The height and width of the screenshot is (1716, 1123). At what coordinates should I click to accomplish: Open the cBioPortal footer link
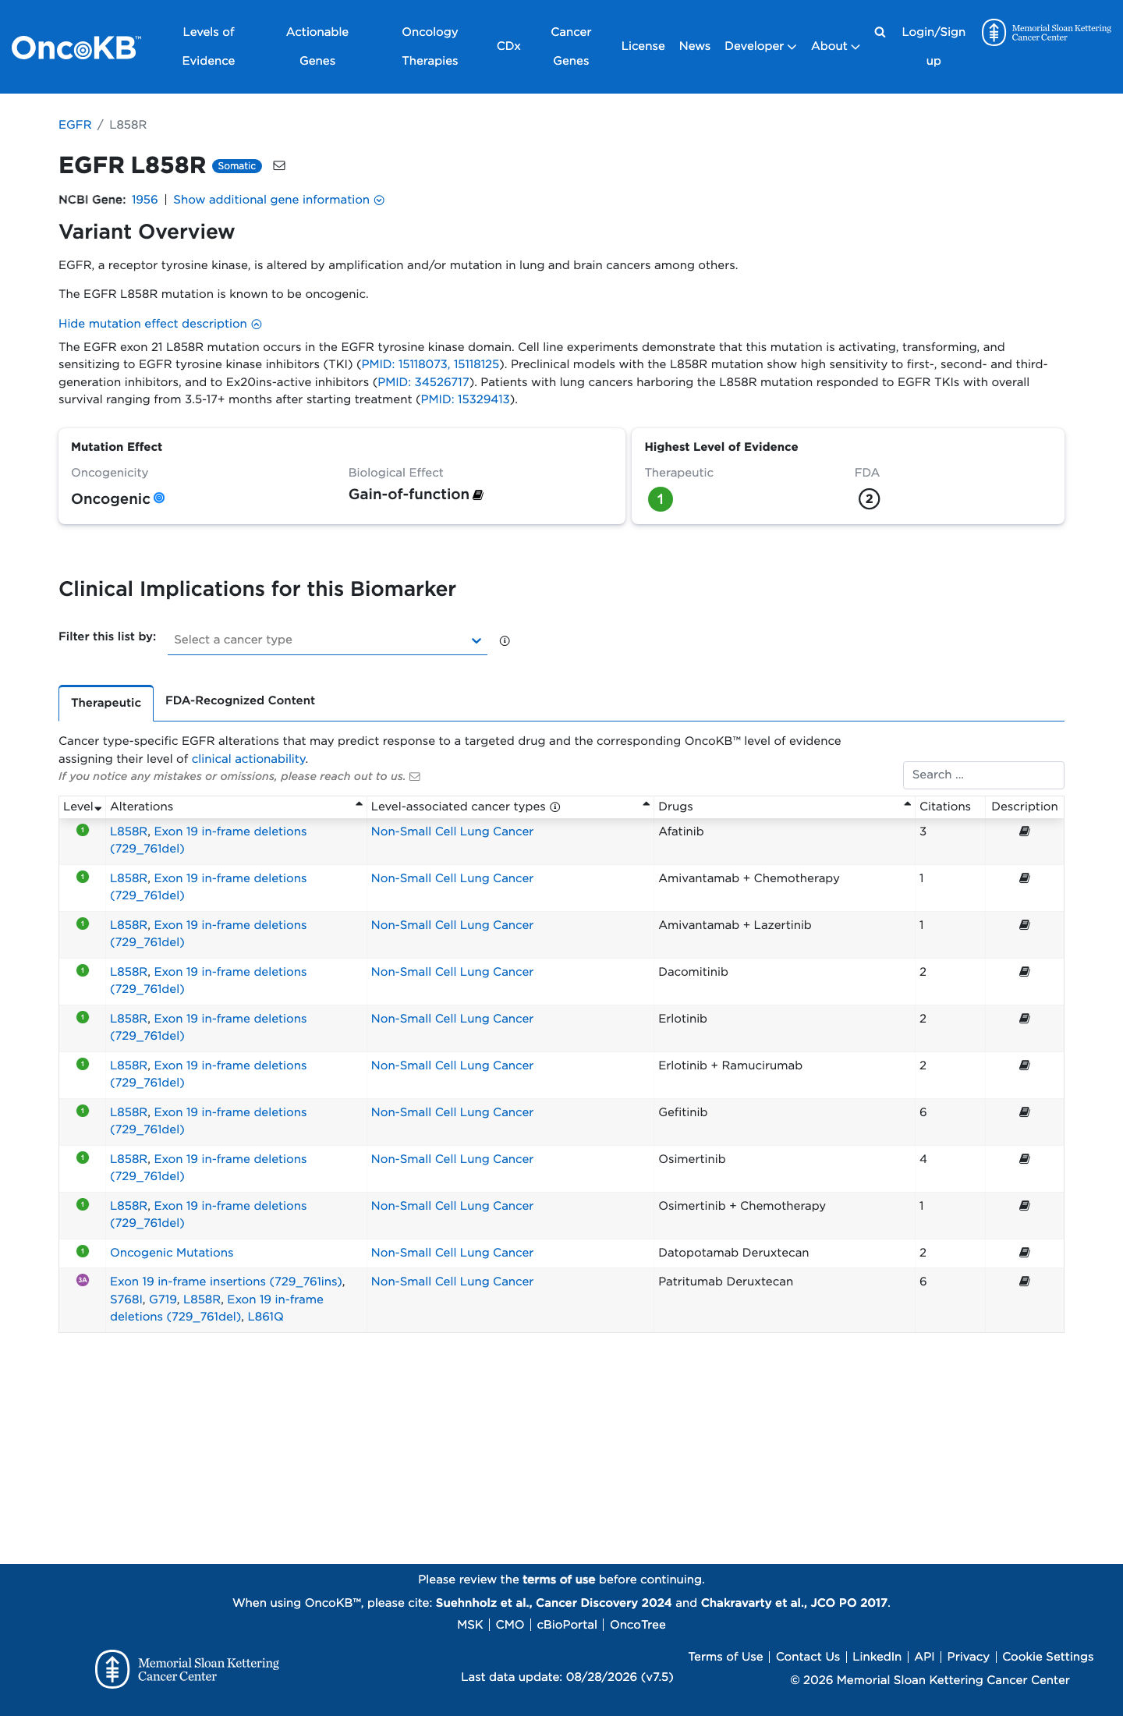tap(567, 1625)
